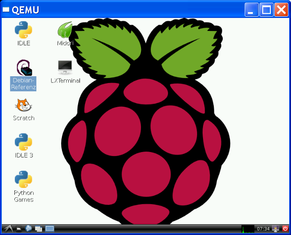Switch to the desktop pager workspace
Viewport: 291px width, 235px height.
click(50, 229)
